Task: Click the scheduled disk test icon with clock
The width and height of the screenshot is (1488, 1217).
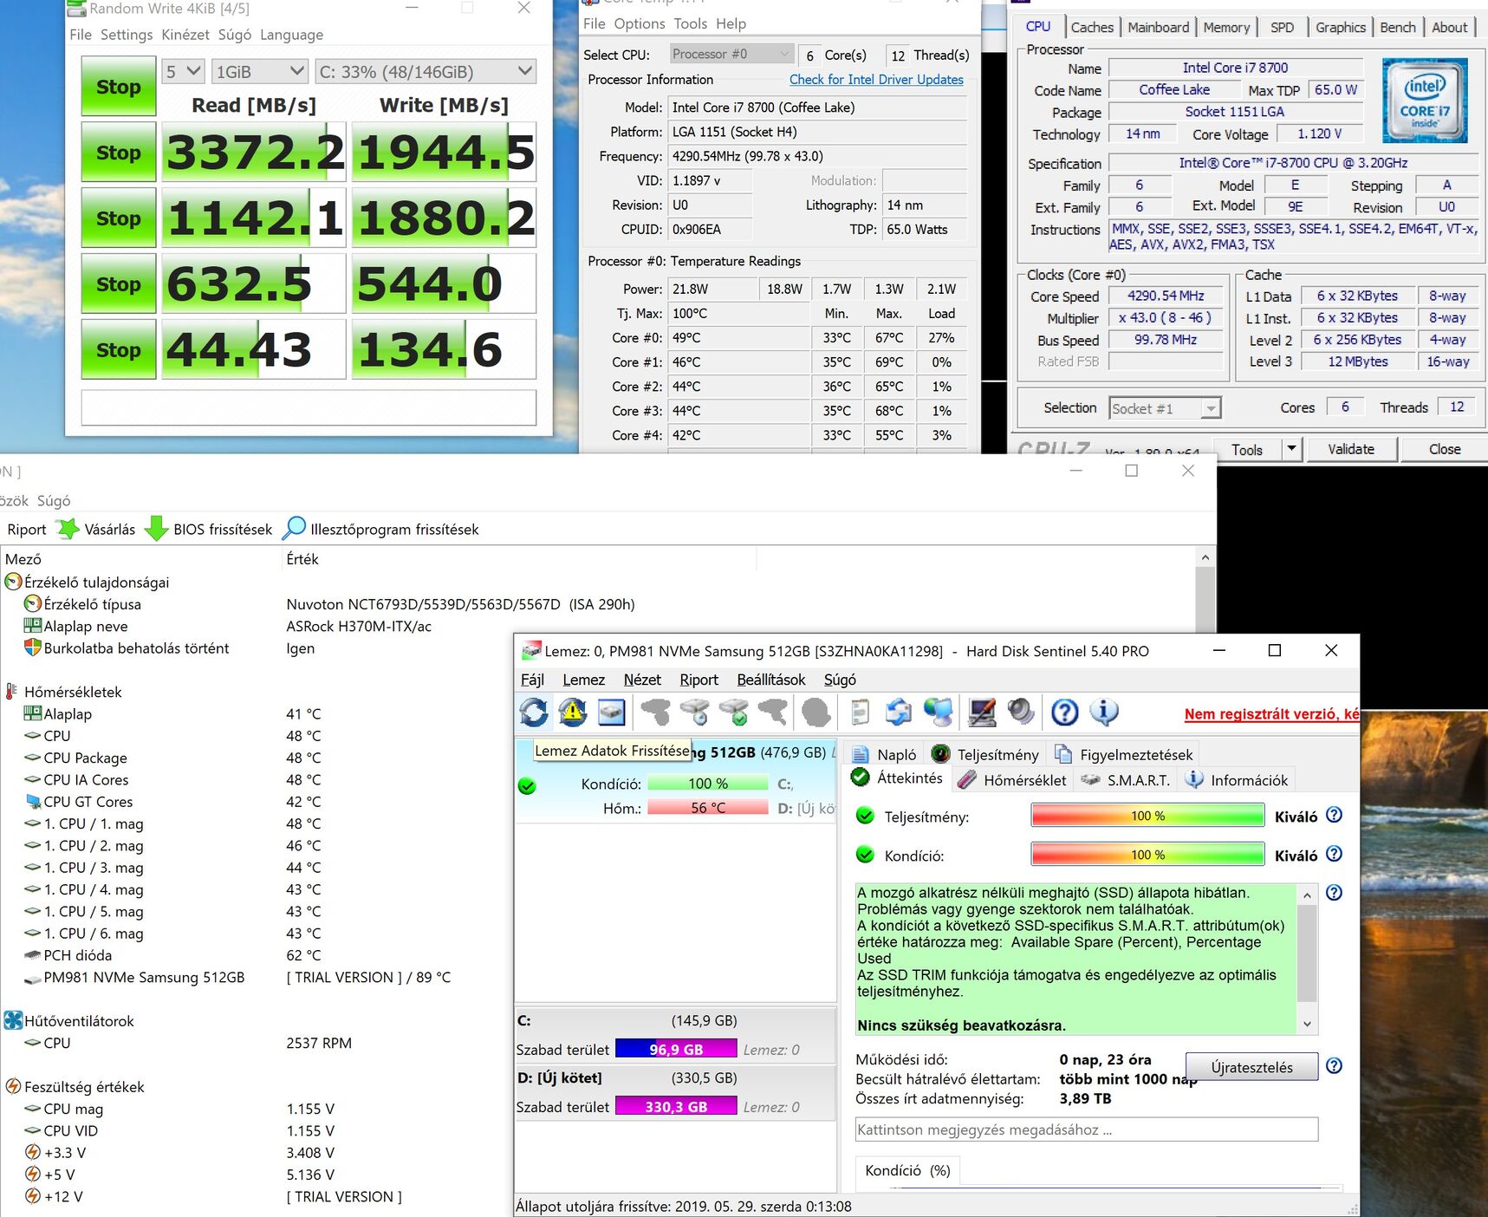Action: coord(694,713)
